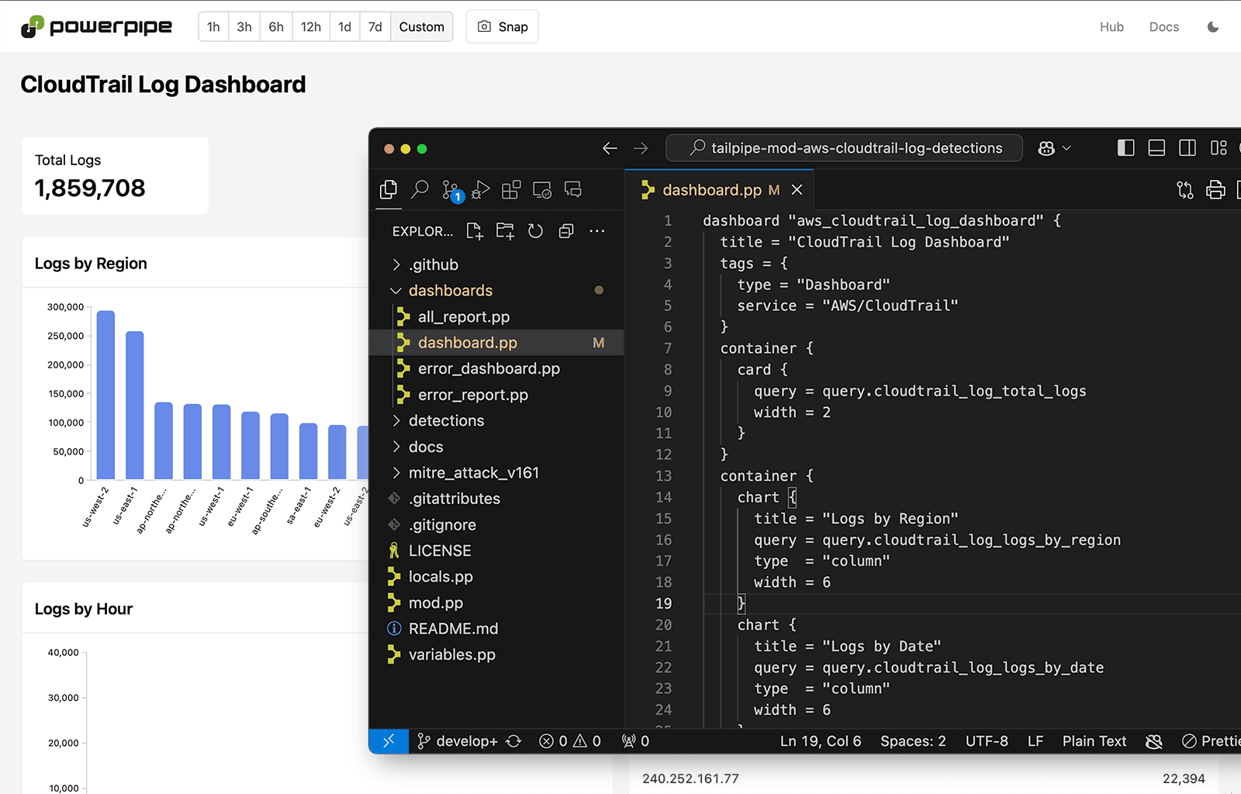Refresh the Explorer file tree
This screenshot has height=794, width=1241.
(x=535, y=230)
